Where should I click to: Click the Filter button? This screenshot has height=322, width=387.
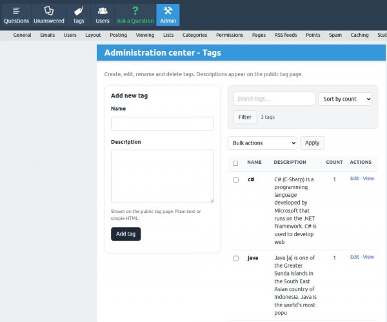click(x=245, y=117)
